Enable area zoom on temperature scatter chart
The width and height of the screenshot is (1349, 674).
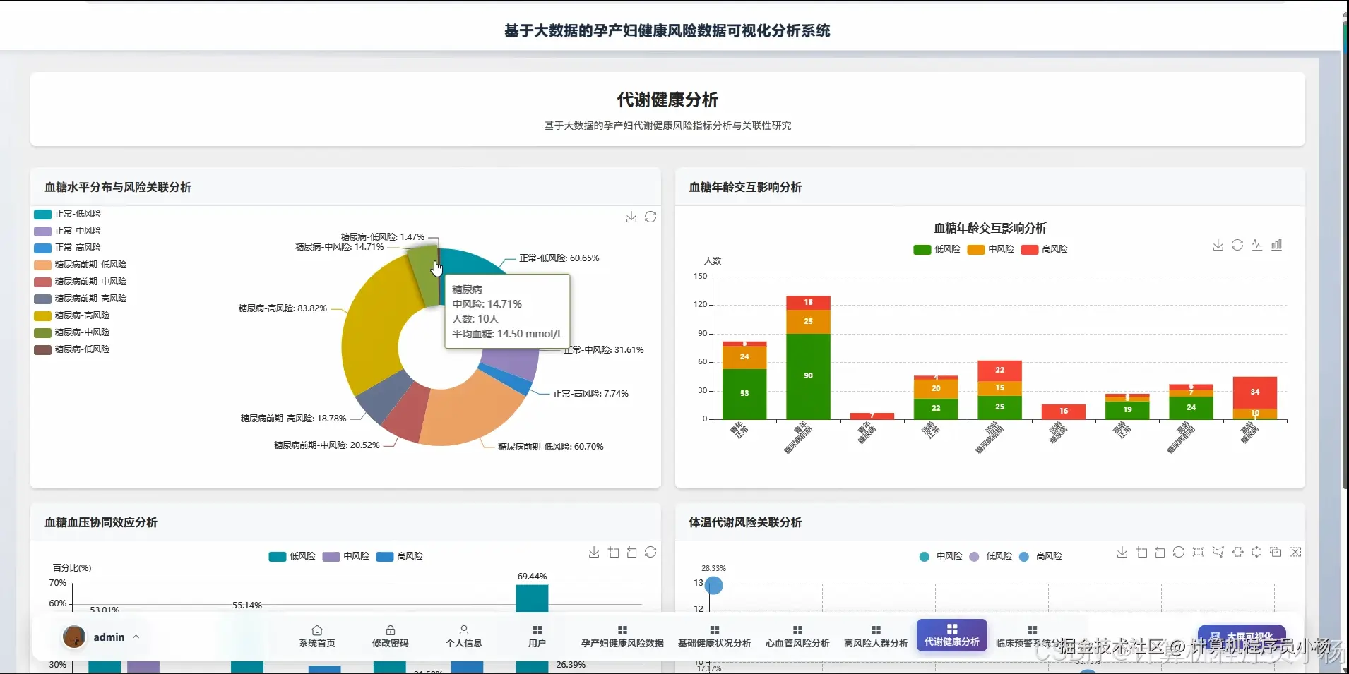1141,552
